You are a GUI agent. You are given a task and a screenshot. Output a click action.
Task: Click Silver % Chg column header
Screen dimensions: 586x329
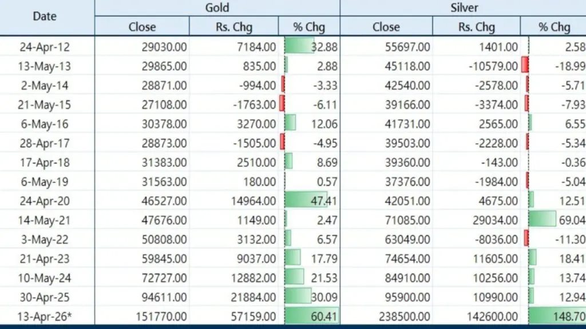(x=554, y=26)
